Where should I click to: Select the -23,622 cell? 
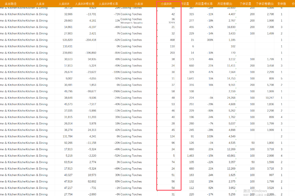(91, 72)
